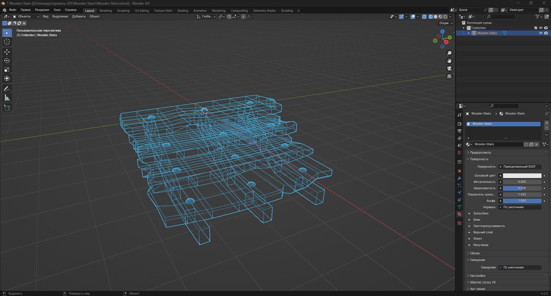
Task: Click the material name field Wooden Stairs
Action: (498, 144)
